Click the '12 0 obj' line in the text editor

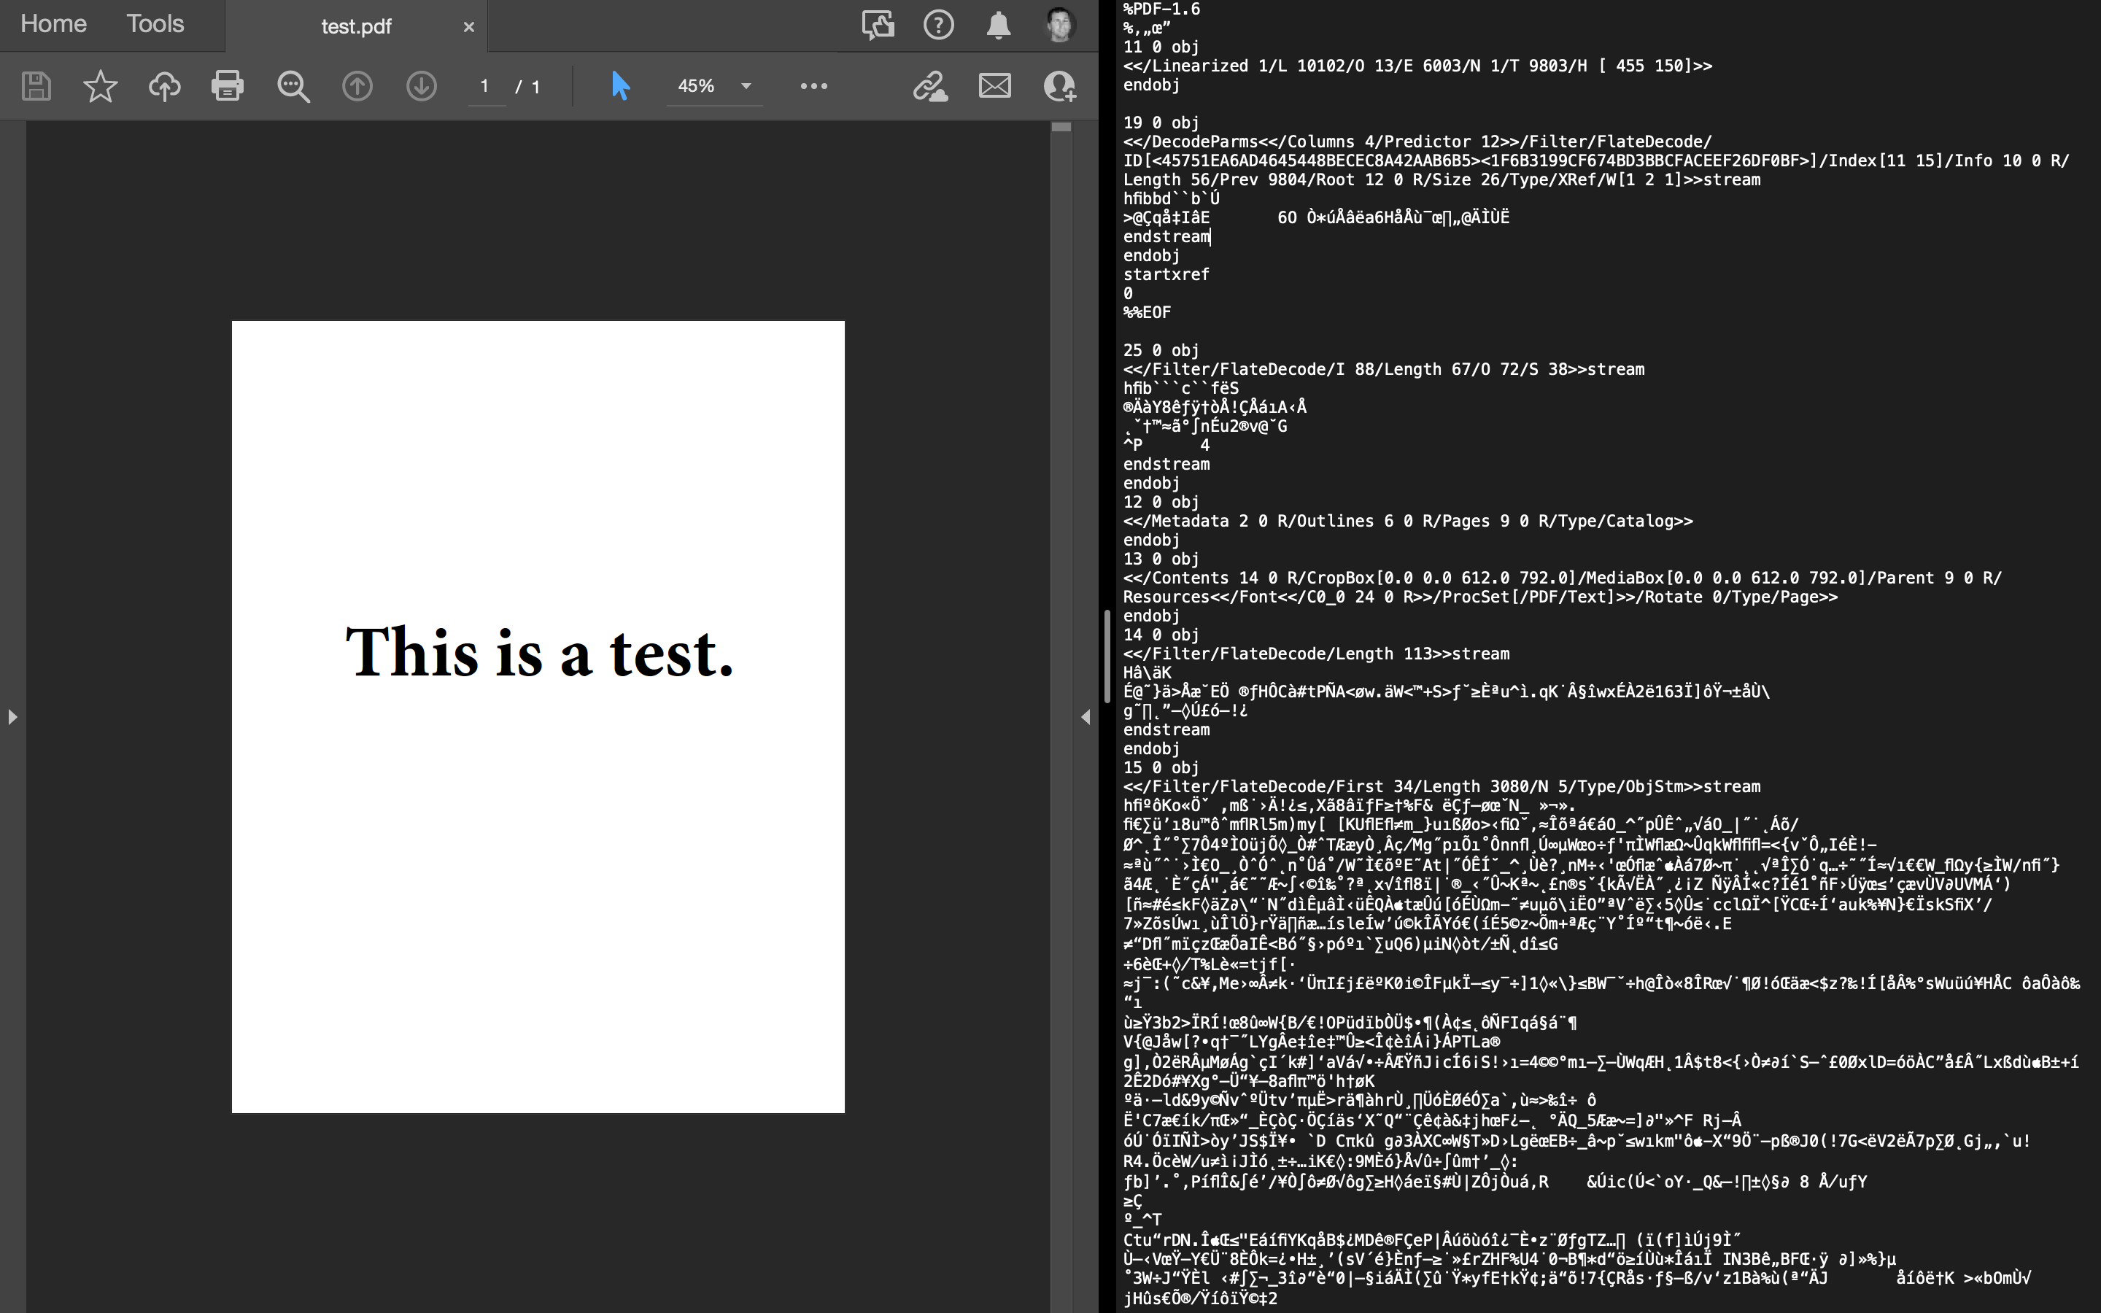pos(1161,502)
